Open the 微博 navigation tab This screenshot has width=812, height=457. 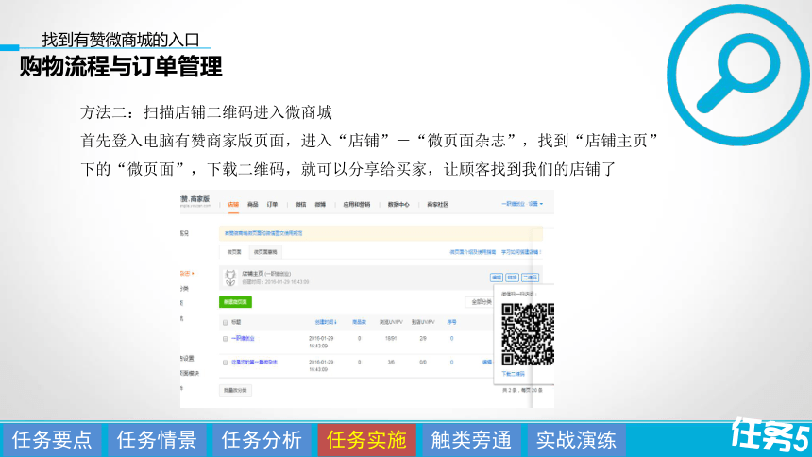321,205
